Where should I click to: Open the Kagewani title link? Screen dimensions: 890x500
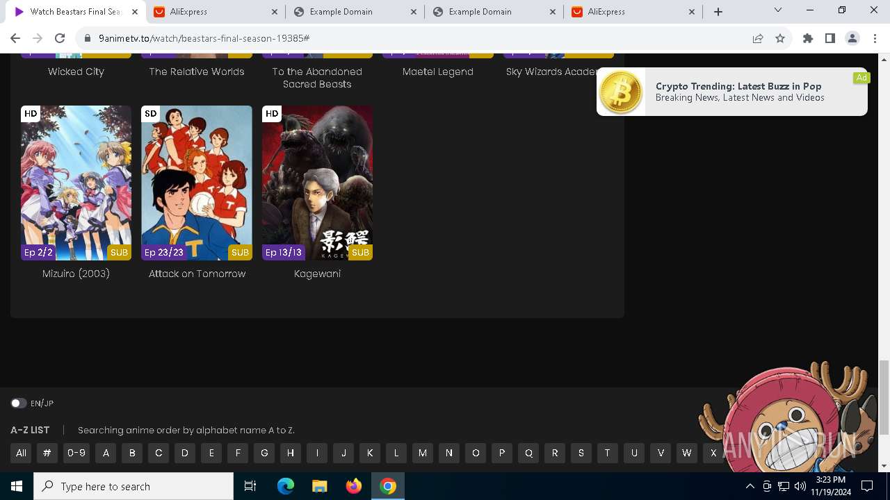coord(317,274)
